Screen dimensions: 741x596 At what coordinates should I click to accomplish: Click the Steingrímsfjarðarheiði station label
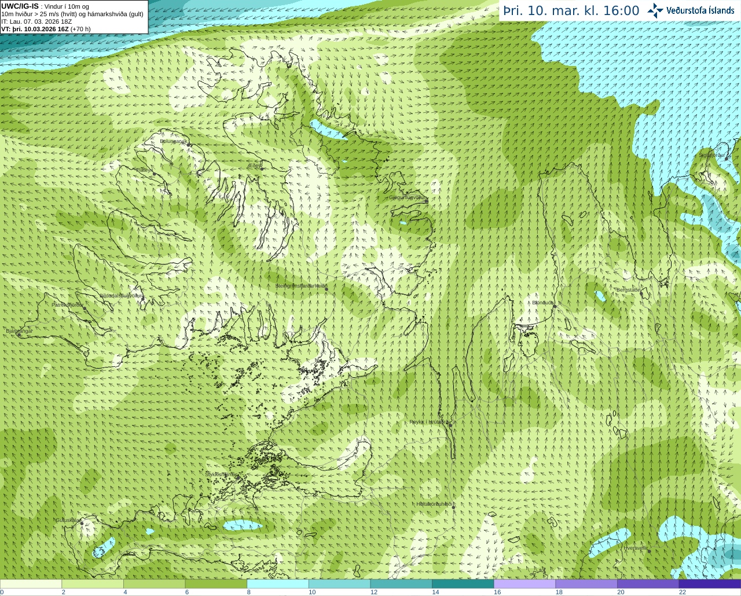coord(301,286)
